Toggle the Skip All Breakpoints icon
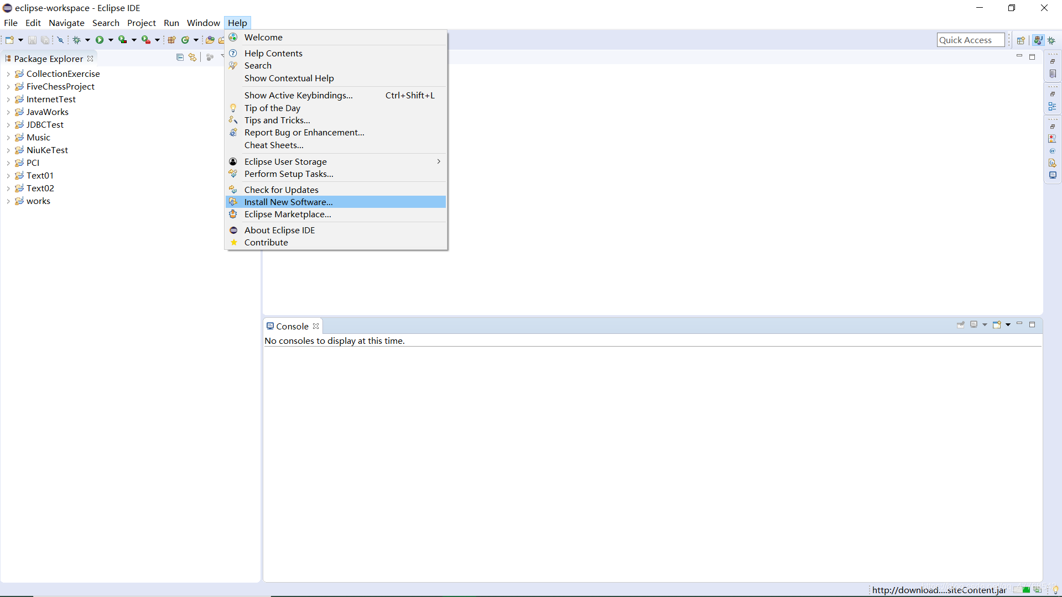 click(61, 40)
